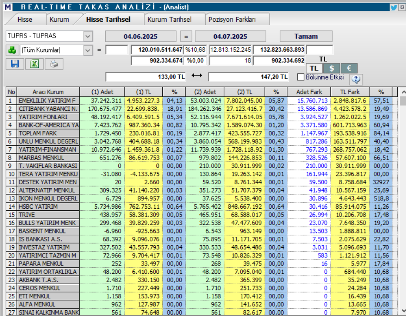The image size is (406, 316).
Task: Open the (Tüm Kurumlar) institution dropdown
Action: (x=88, y=50)
